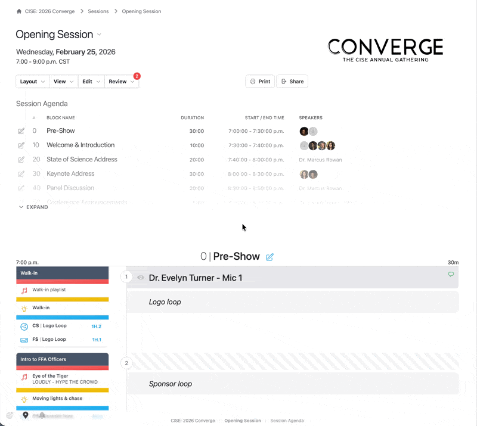This screenshot has width=477, height=426.
Task: Click the pencil icon beside the Pre-Show heading
Action: (x=270, y=256)
